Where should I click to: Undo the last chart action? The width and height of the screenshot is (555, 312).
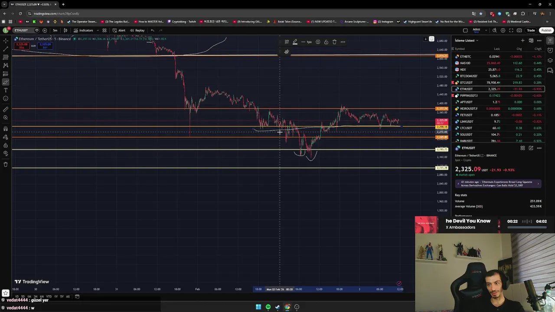point(152,30)
